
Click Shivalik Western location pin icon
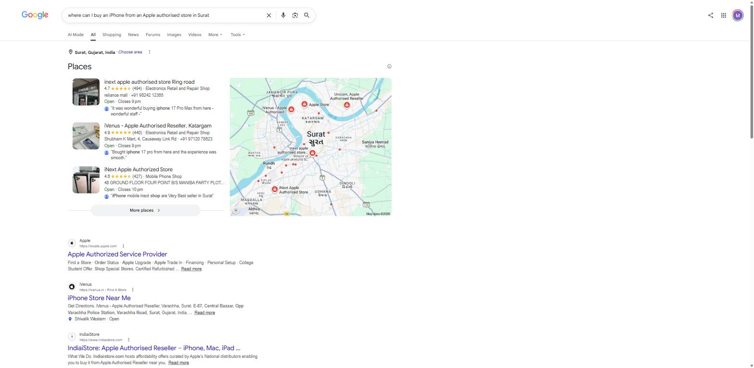click(x=70, y=319)
